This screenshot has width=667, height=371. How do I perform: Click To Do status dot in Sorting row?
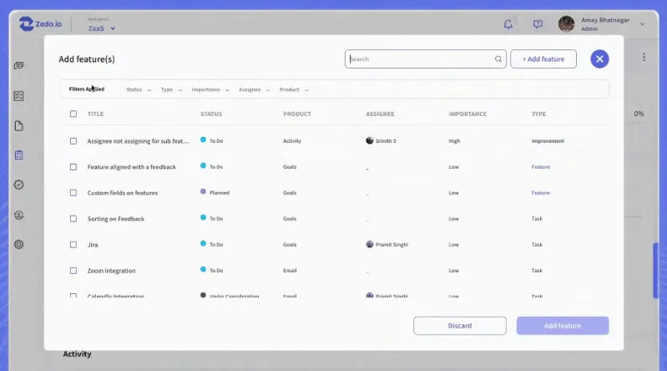coord(203,217)
